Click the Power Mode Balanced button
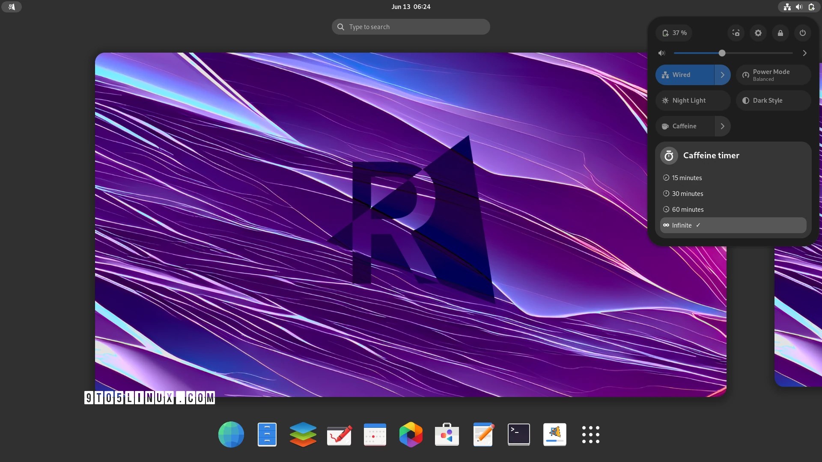This screenshot has height=462, width=822. (x=773, y=75)
